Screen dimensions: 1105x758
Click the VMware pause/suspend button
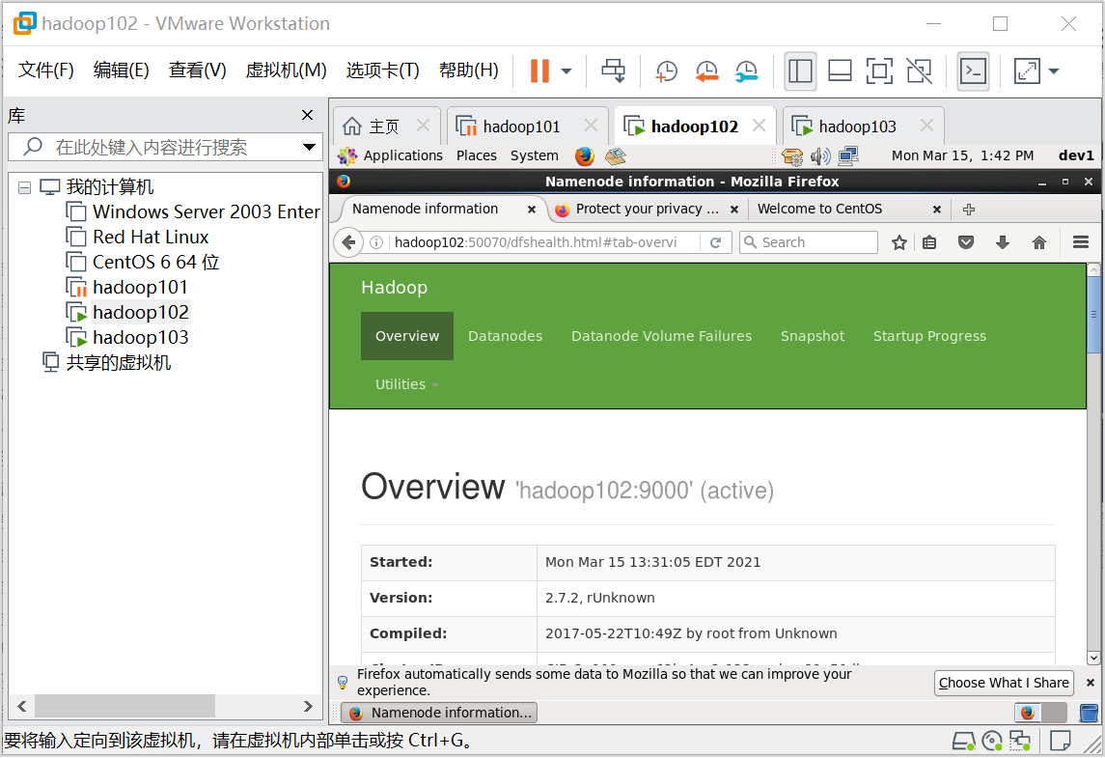click(539, 70)
